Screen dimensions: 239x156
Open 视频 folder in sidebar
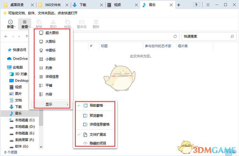[x=16, y=87]
